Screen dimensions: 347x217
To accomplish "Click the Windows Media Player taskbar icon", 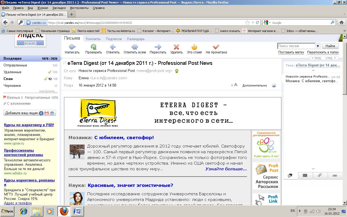I will pos(50,211).
